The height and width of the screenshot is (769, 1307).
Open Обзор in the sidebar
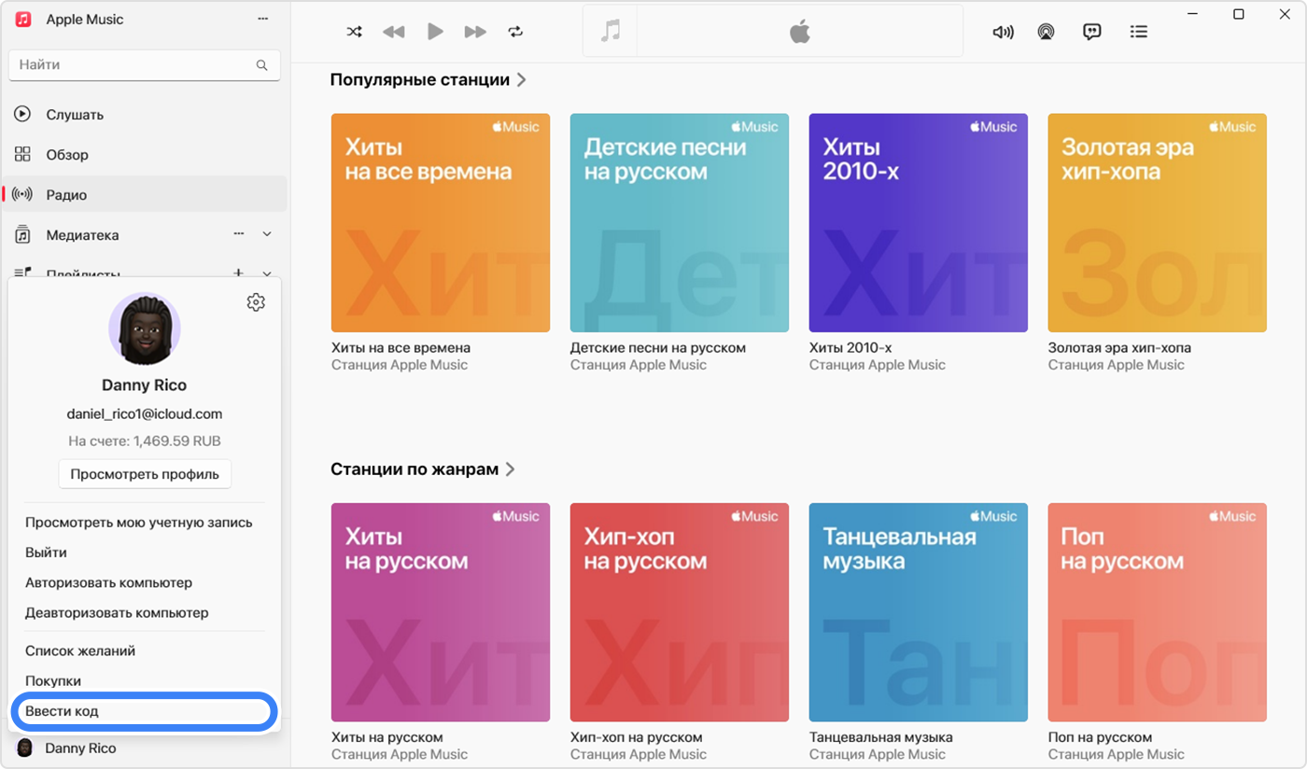coord(145,155)
